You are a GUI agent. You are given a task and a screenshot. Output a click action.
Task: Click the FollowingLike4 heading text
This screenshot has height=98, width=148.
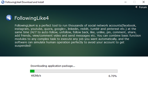tap(32, 18)
